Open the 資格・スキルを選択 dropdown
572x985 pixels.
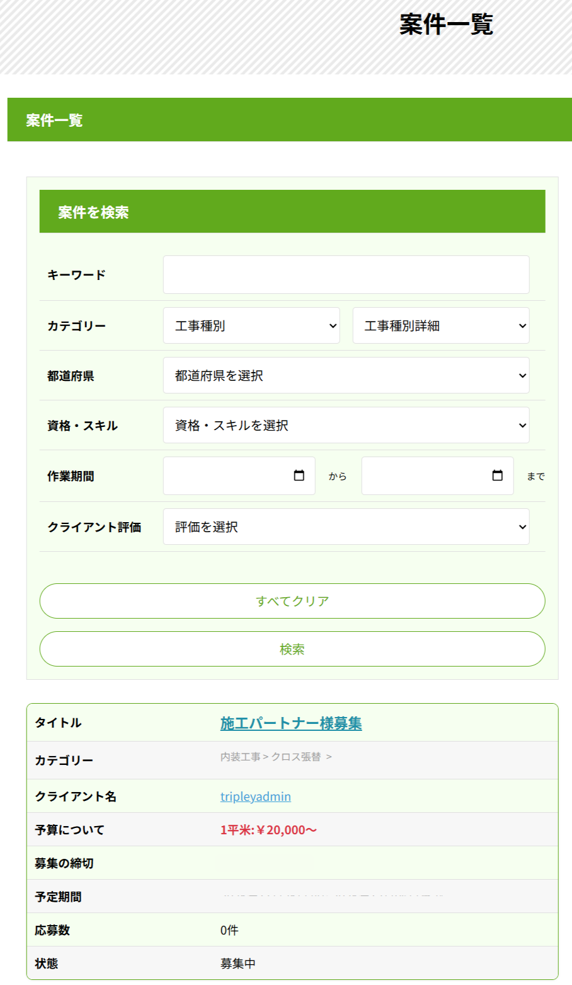point(346,425)
